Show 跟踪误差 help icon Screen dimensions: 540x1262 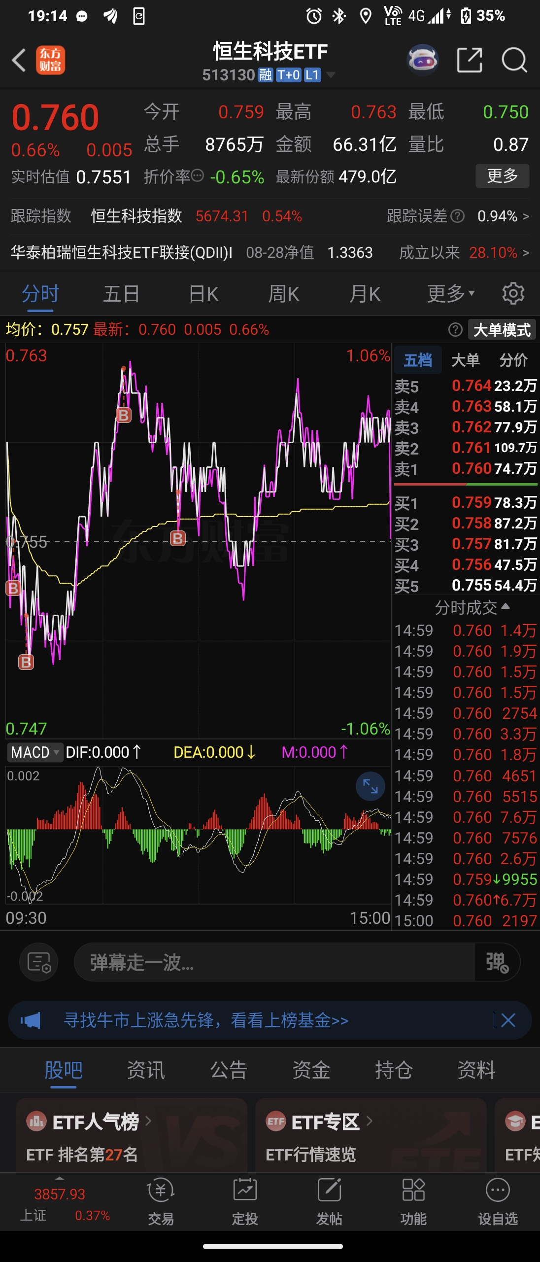[458, 216]
